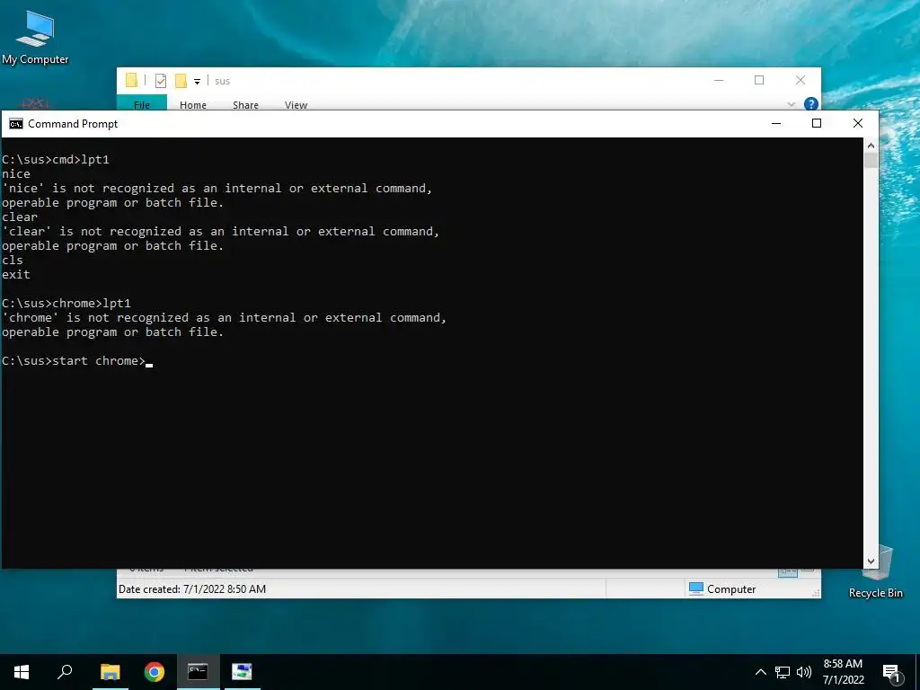Click the taskbar clock showing 8:58 AM
Screen dimensions: 920x690
843,672
